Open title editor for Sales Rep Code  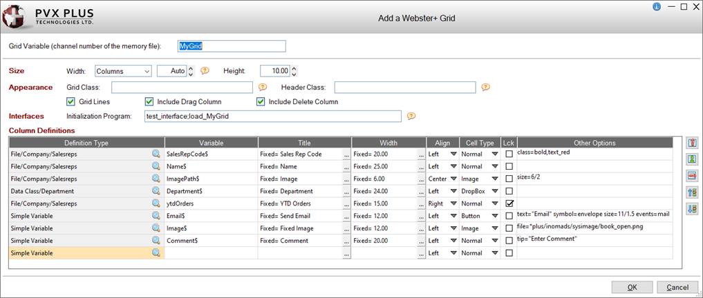pos(346,154)
